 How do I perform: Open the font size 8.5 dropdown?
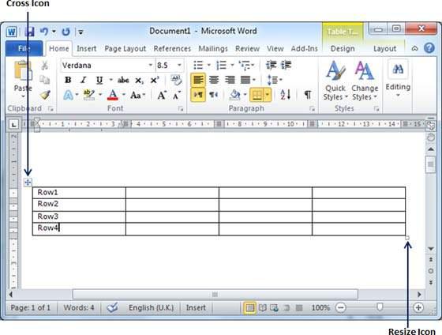point(179,66)
